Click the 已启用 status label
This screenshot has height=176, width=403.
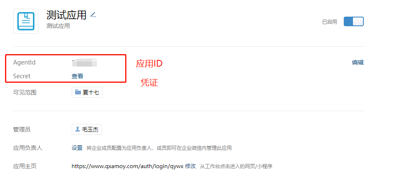coord(330,22)
